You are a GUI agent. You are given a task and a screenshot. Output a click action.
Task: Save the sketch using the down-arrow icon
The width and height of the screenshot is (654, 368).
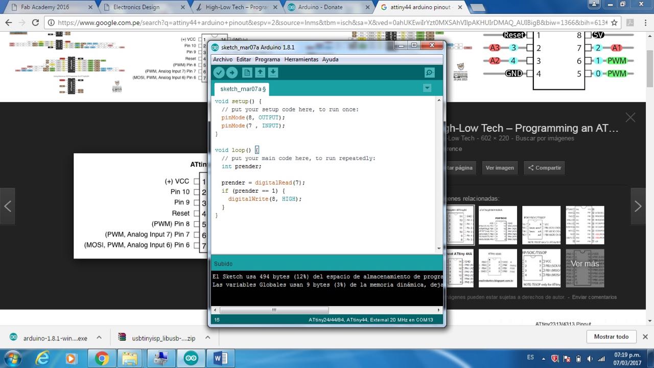click(x=273, y=73)
